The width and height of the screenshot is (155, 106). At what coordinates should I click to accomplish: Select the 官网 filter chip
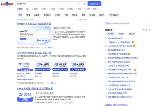pyautogui.click(x=28, y=15)
